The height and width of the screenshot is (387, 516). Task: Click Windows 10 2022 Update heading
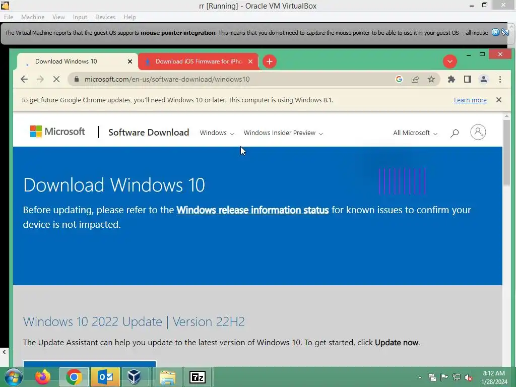134,321
